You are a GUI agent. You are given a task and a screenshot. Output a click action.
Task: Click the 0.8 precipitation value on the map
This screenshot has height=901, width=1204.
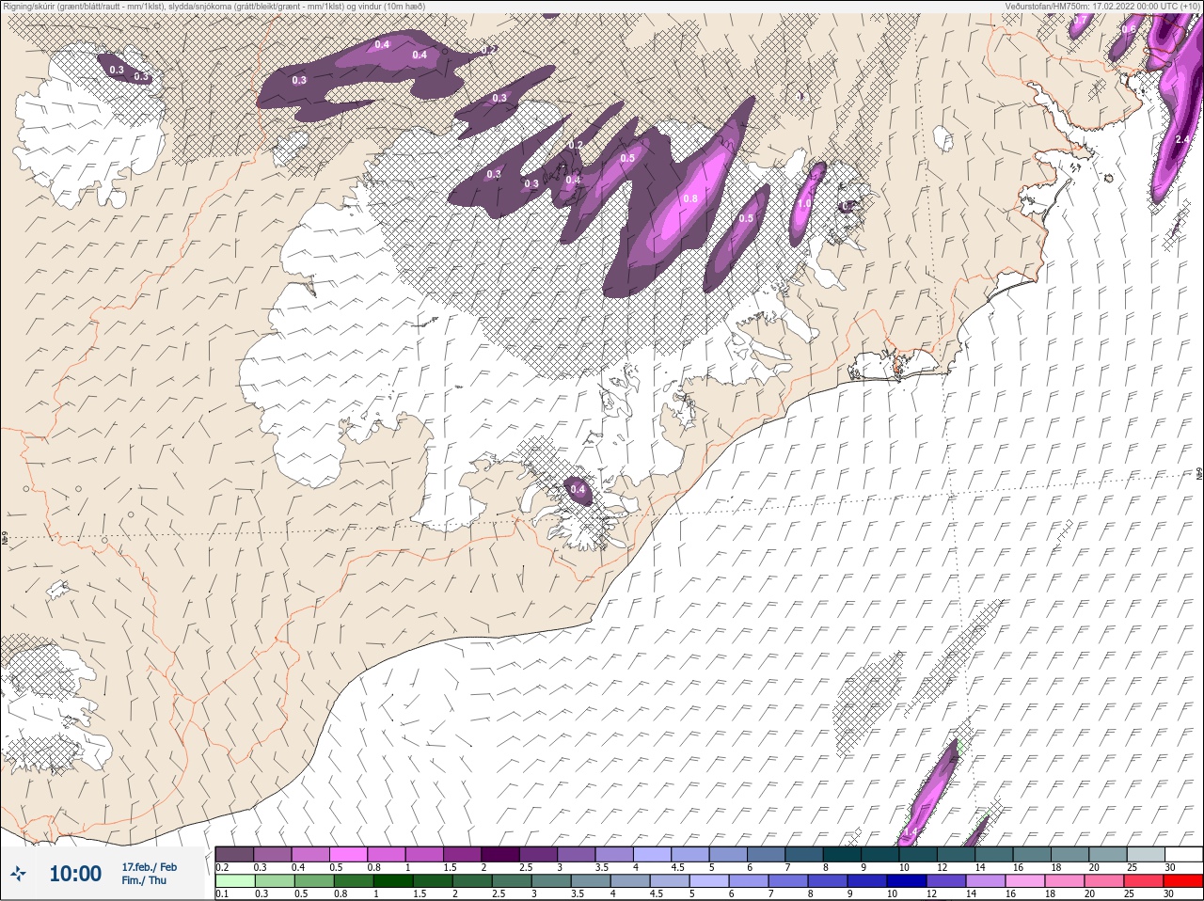coord(690,198)
